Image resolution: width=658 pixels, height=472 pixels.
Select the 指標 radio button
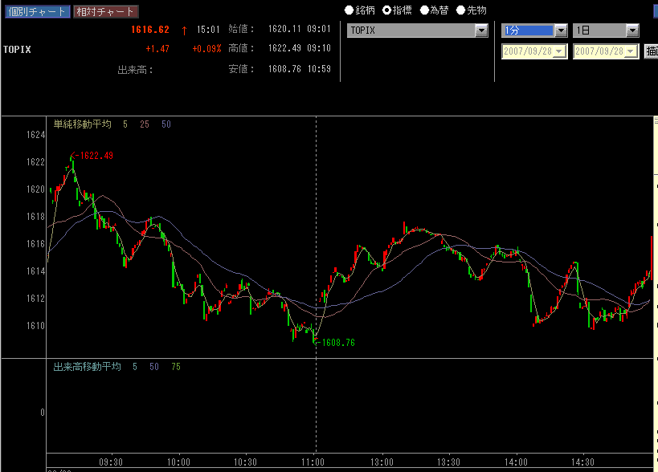(386, 10)
